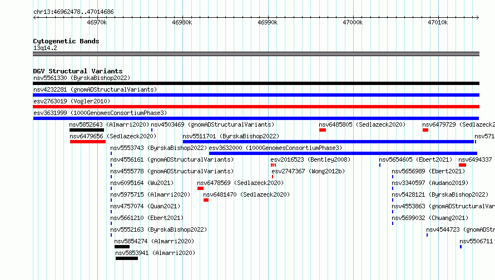Image resolution: width=495 pixels, height=280 pixels.
Task: Open the nsv5854274 (Almarri2020) label
Action: point(154,241)
